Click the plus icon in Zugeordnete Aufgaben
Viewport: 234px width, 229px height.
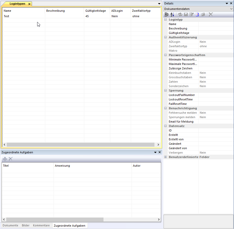[5, 159]
